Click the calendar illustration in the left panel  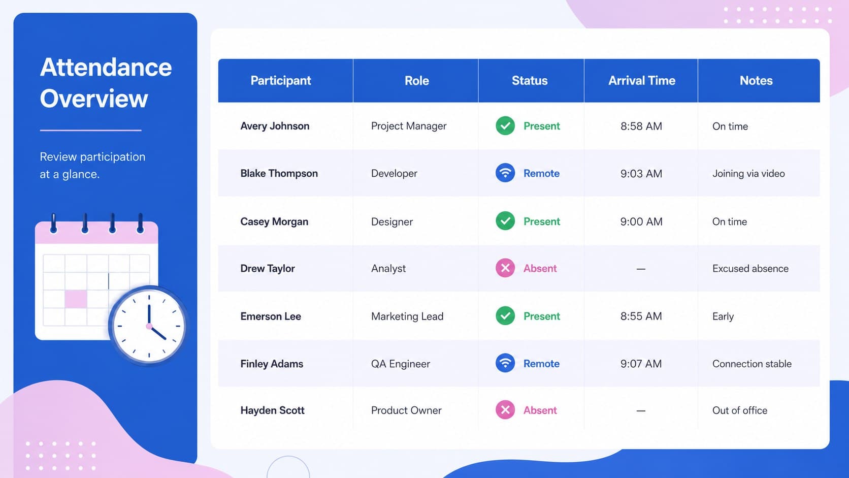96,277
